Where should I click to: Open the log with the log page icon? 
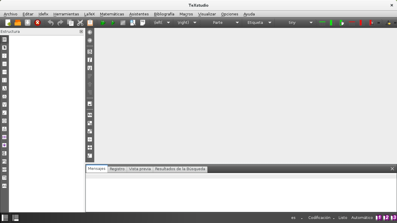[143, 23]
